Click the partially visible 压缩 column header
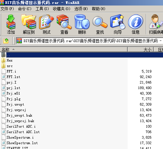The image size is (163, 149). point(158,50)
